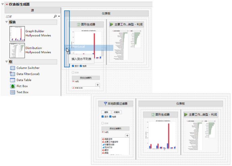The height and width of the screenshot is (166, 232).
Task: Click the funnel icon beside 本地数据过滤器
Action: [x=105, y=103]
